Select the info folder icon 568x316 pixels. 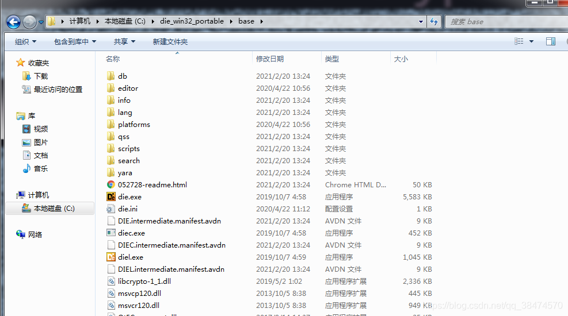111,100
